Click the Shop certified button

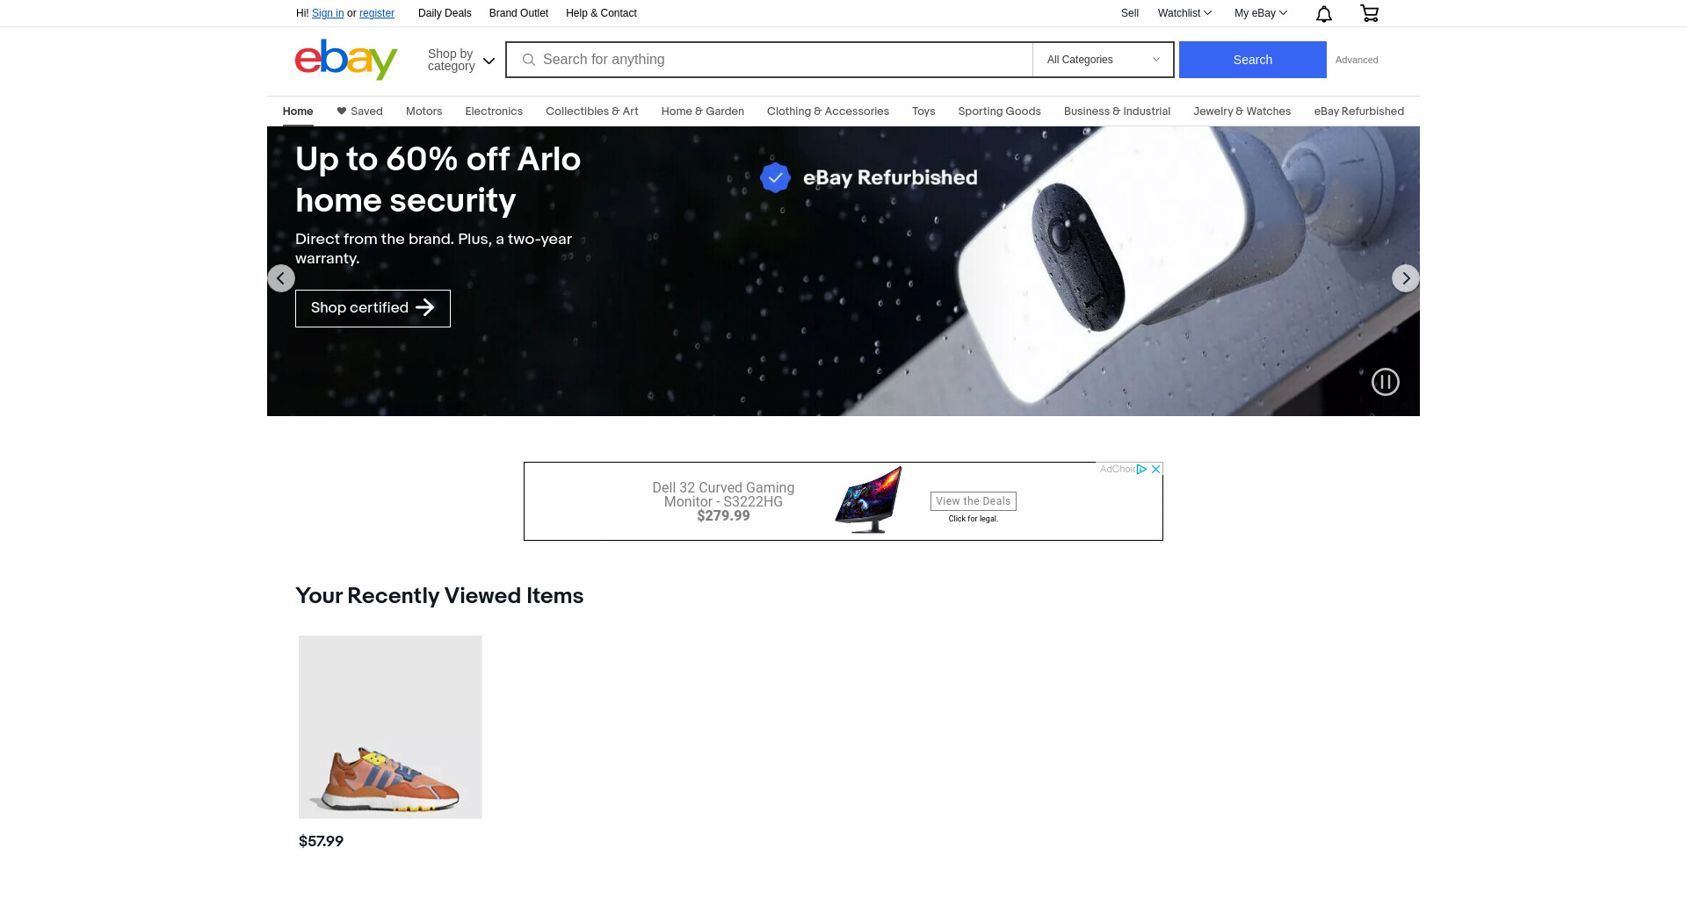coord(373,308)
